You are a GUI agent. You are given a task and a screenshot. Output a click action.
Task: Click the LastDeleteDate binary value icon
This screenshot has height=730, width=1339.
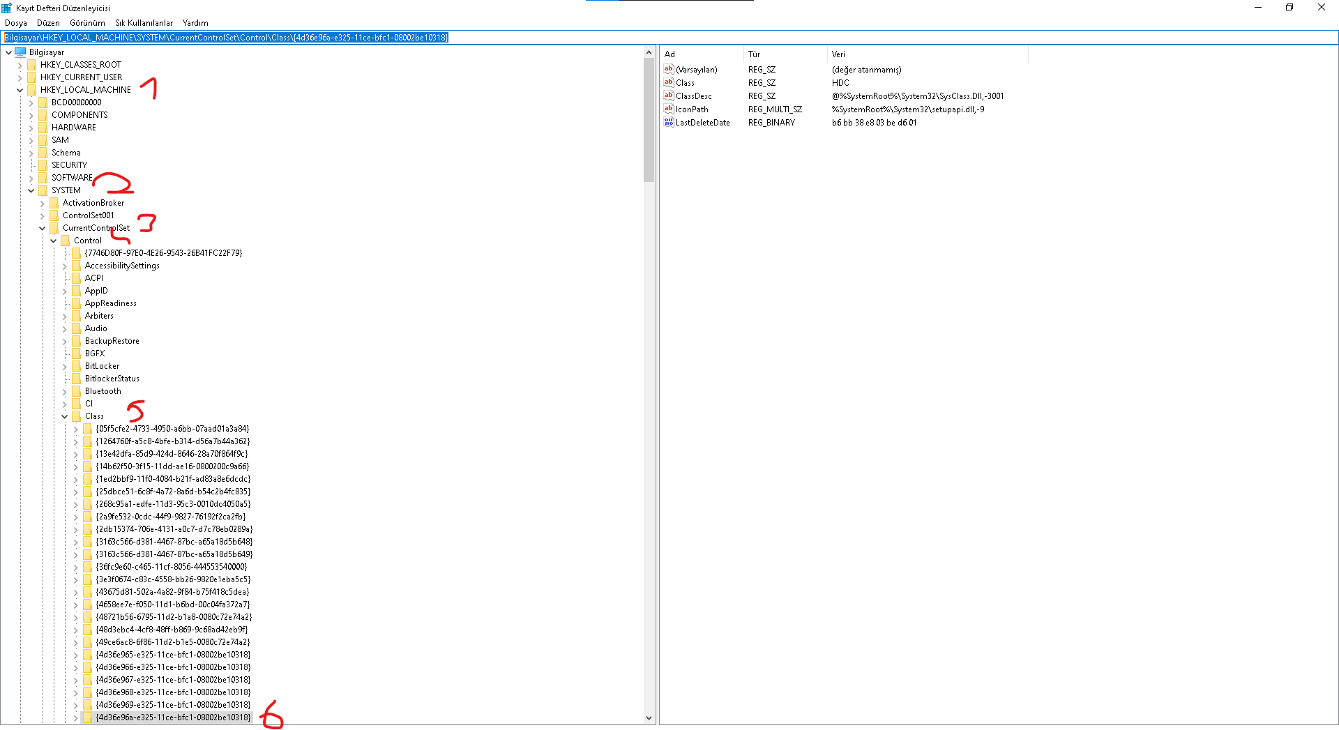[x=669, y=122]
